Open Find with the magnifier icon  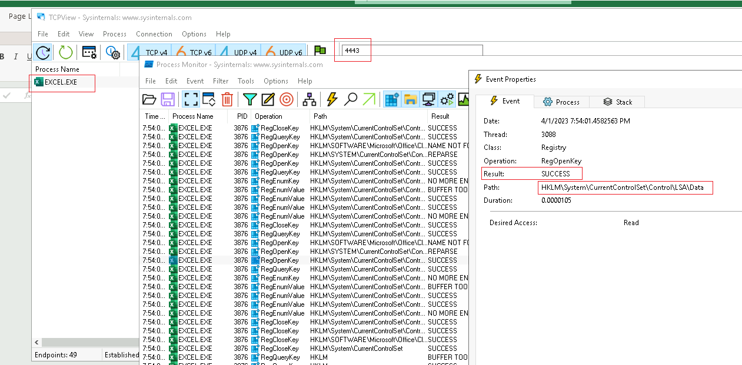click(x=351, y=99)
